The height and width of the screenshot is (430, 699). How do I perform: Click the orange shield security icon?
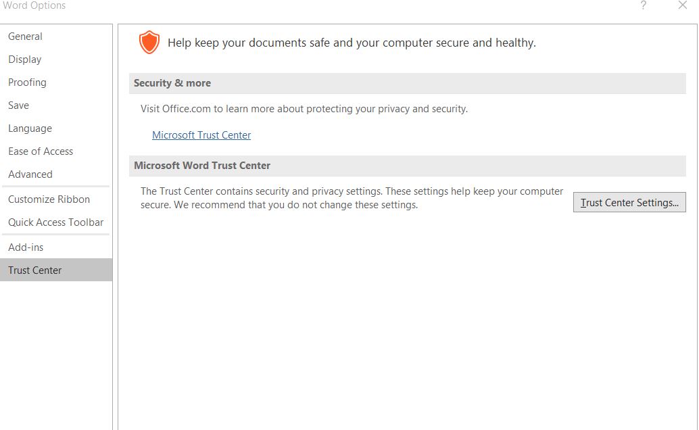[149, 43]
